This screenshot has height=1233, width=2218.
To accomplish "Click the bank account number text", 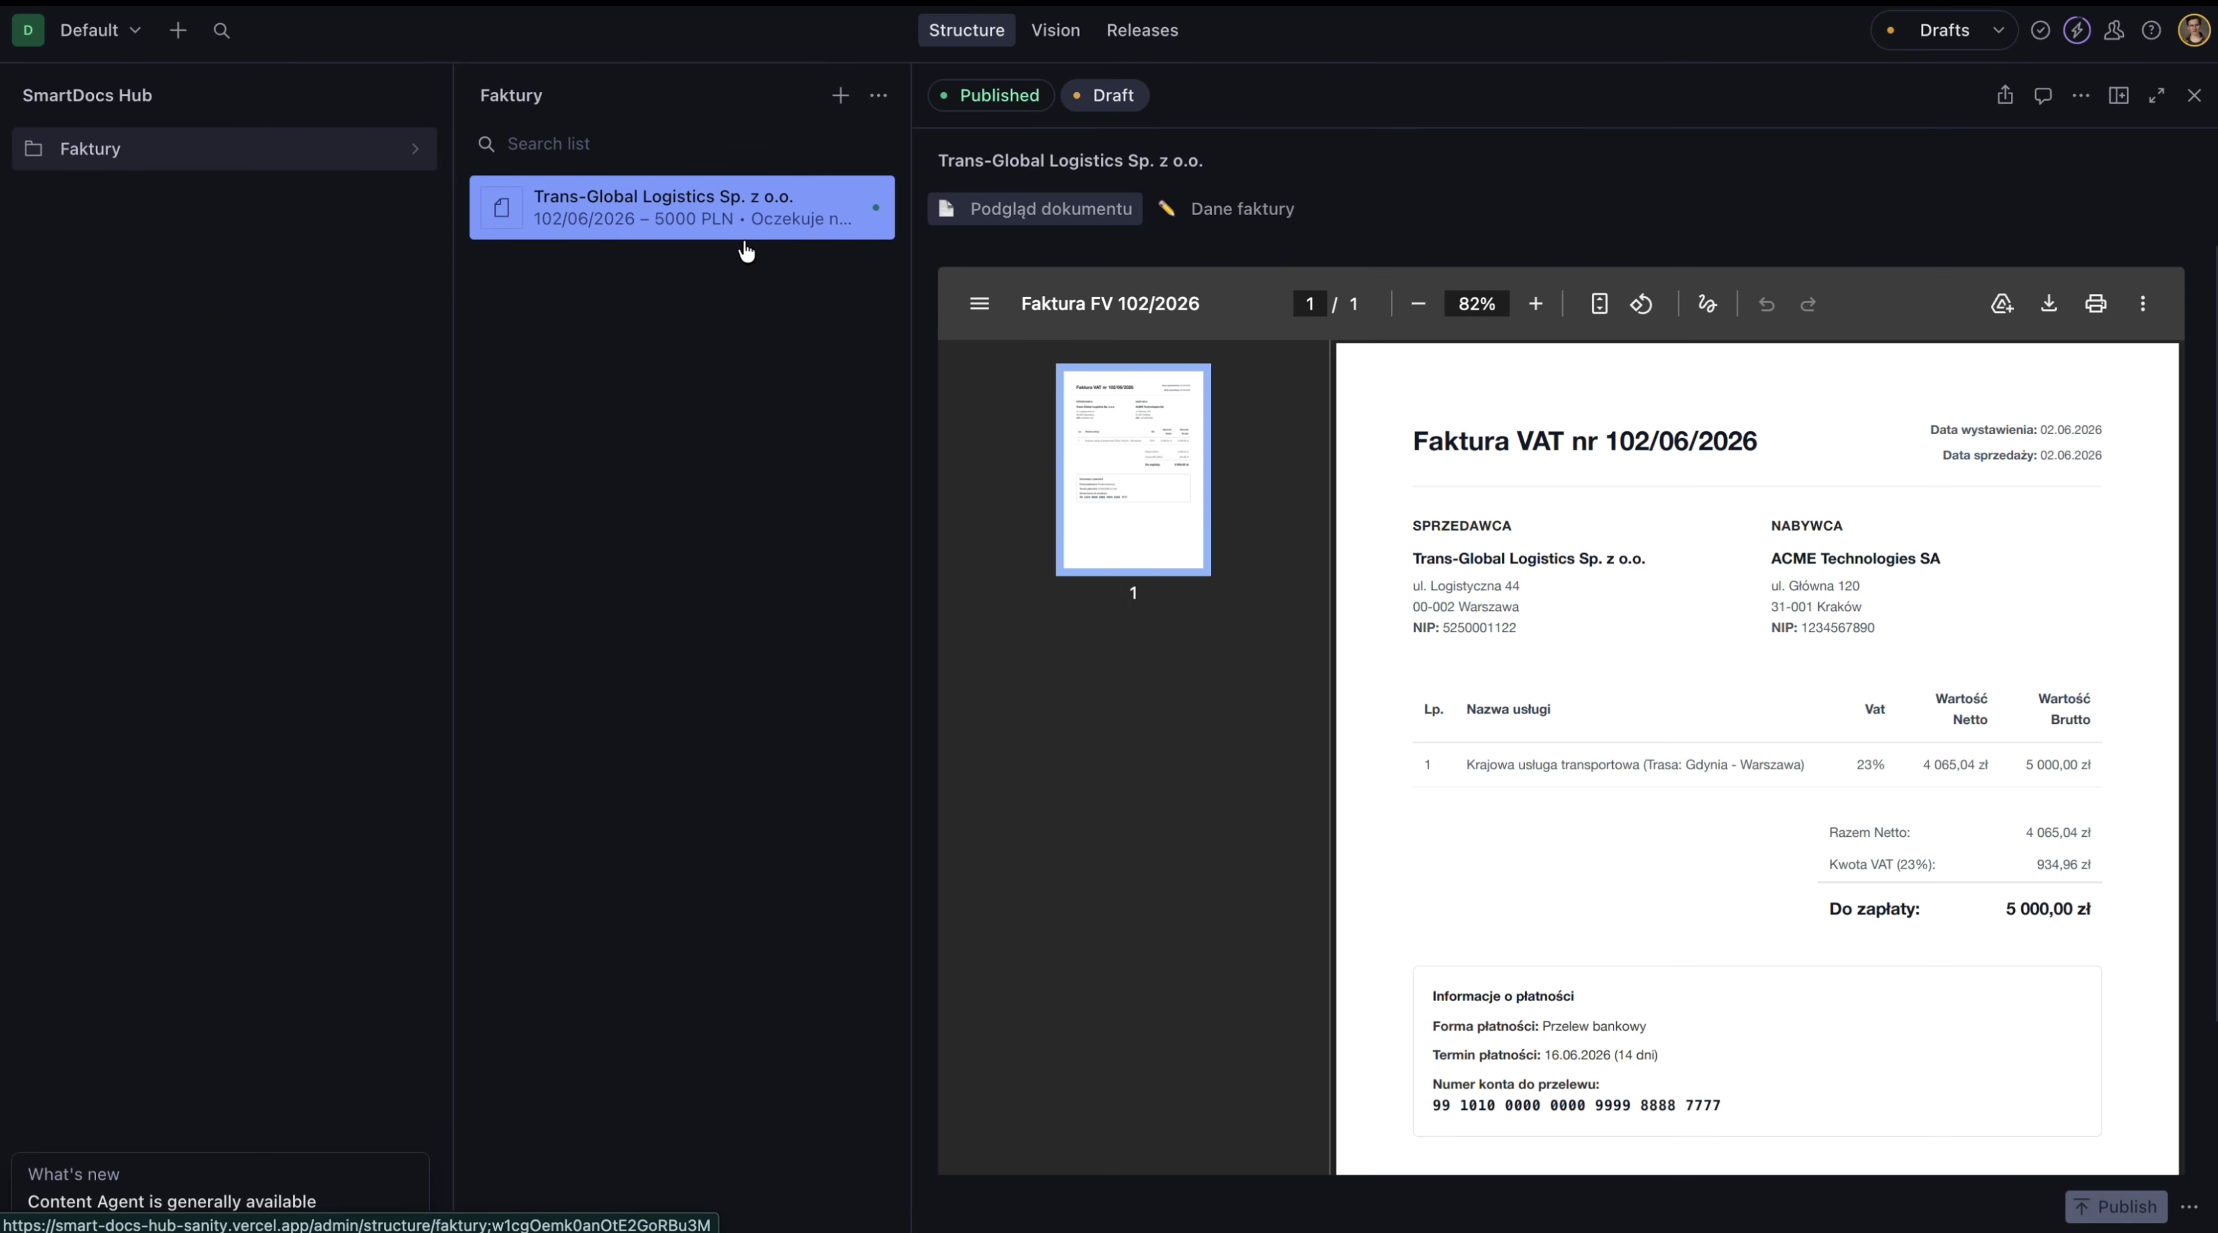I will 1576,1106.
